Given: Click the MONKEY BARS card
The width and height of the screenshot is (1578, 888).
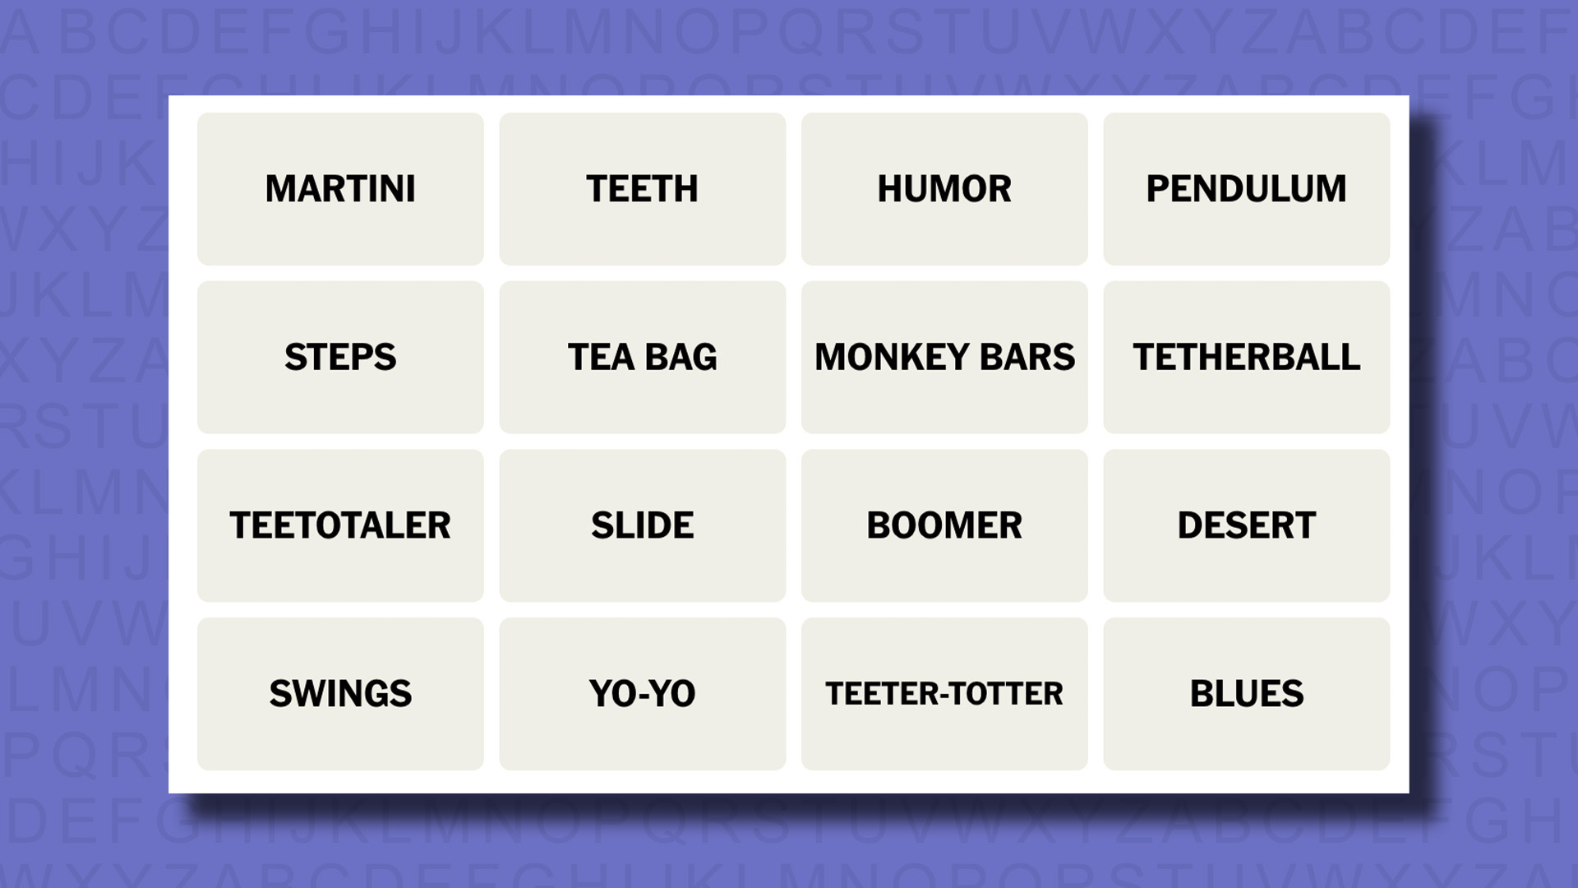Looking at the screenshot, I should 944,357.
